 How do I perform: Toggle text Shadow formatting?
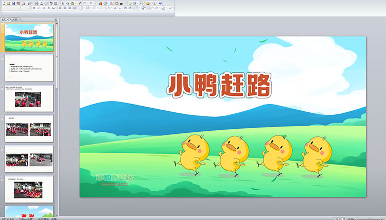tap(48, 8)
